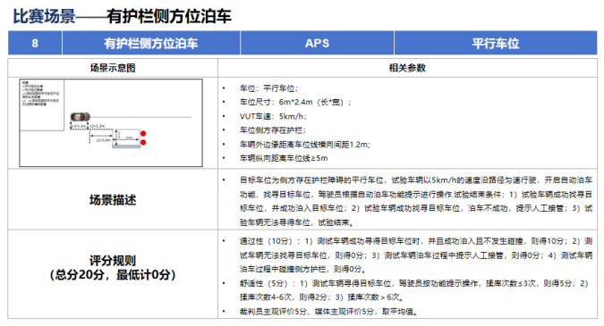Click the 场景示意图 column heading
This screenshot has height=326, width=604.
point(113,68)
